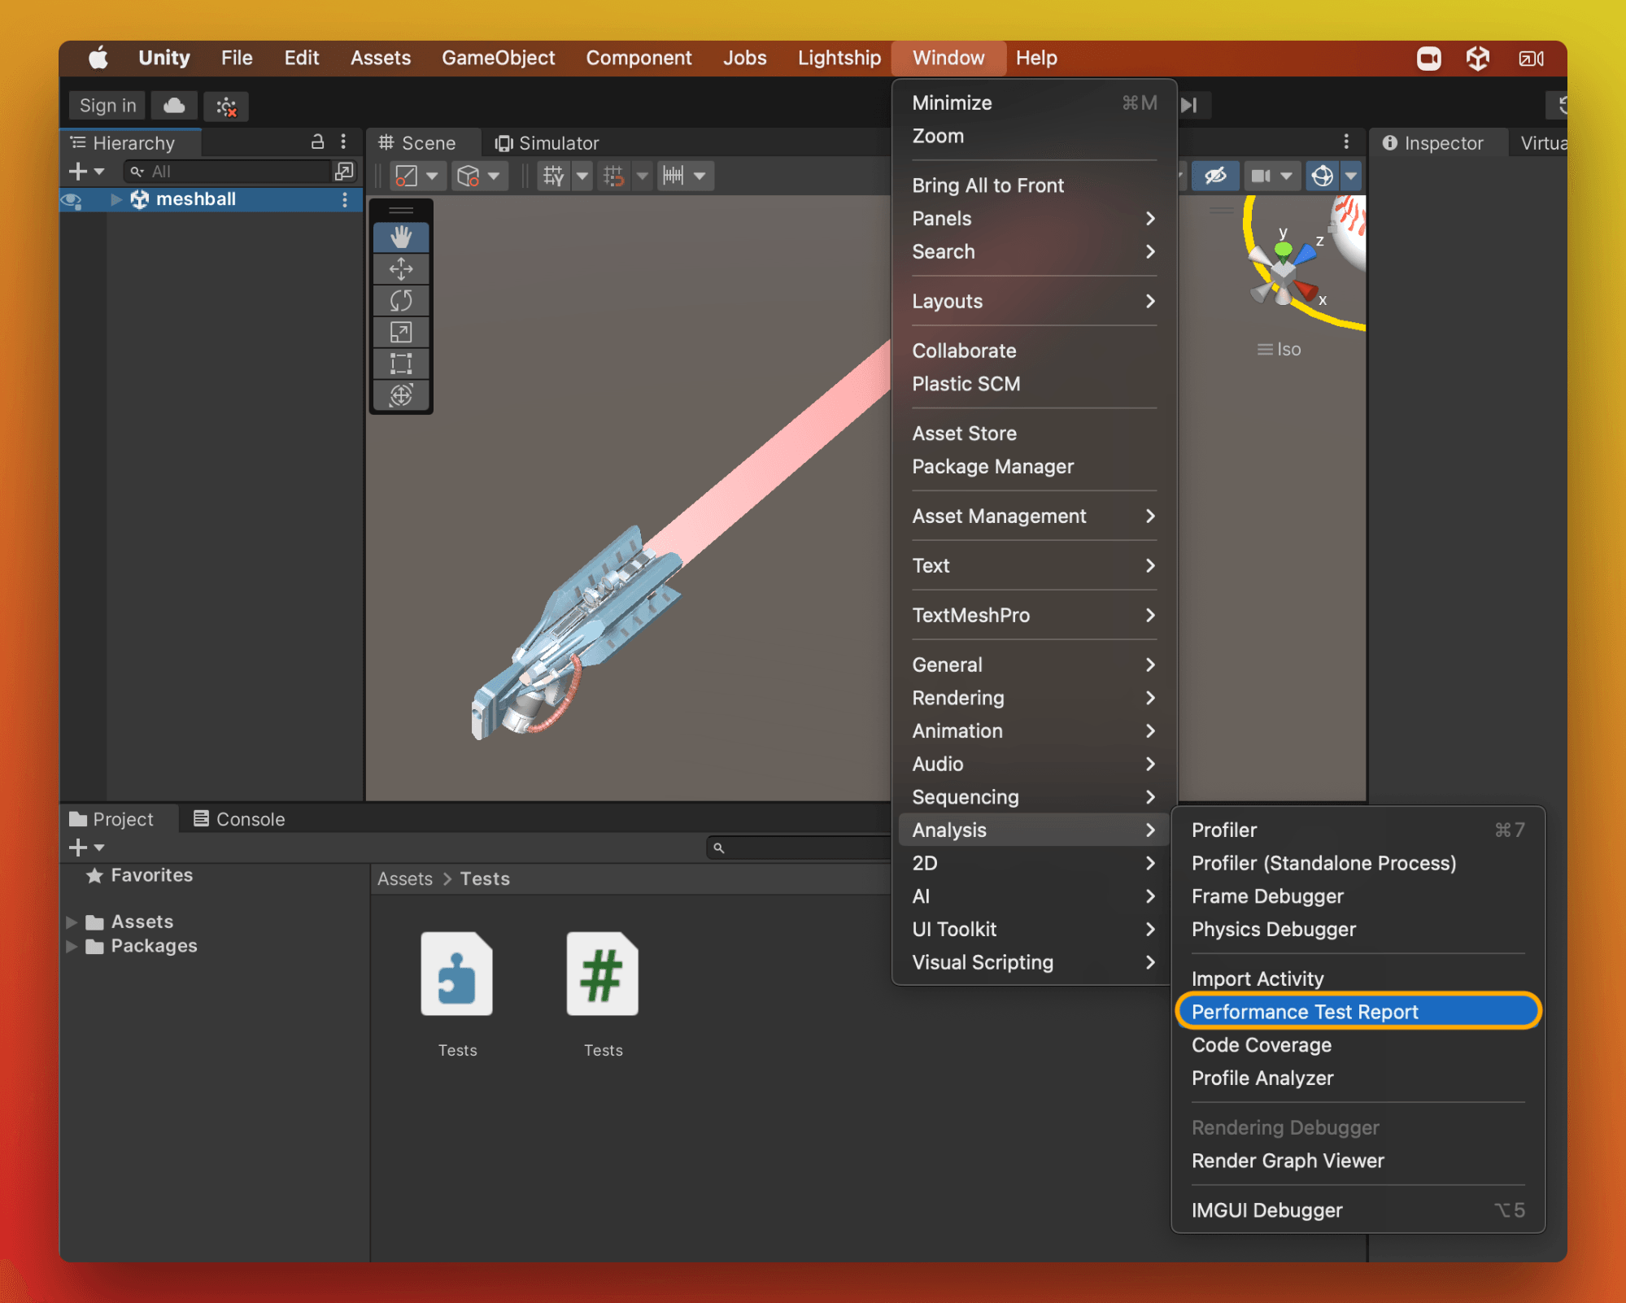Screen dimensions: 1626x1303
Task: Select the Hand tool in the Scene view
Action: 400,237
